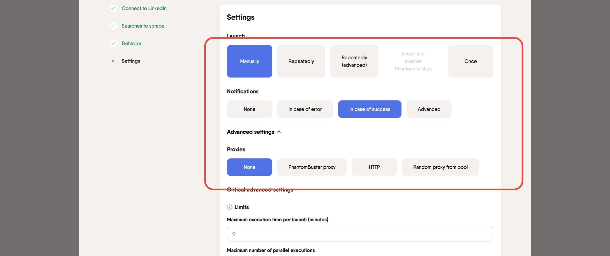The height and width of the screenshot is (256, 610).
Task: Choose HTTP proxy type
Action: tap(374, 167)
